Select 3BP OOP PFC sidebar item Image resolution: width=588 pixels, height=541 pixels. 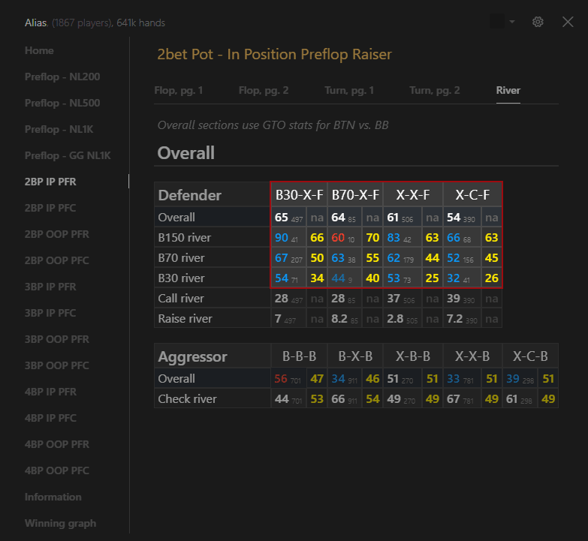56,365
